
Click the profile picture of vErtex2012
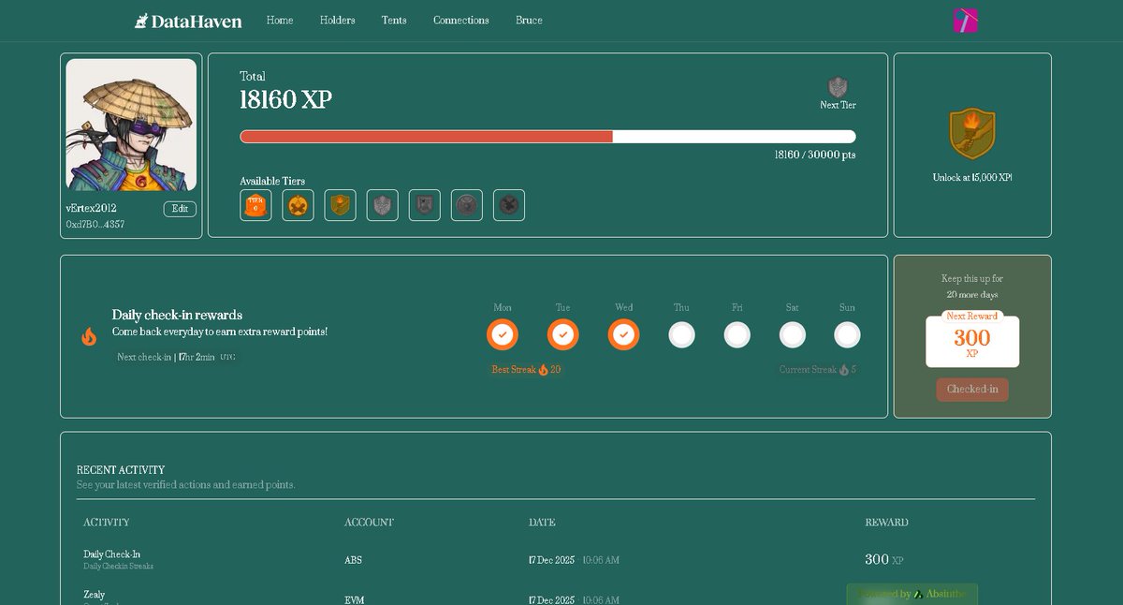pyautogui.click(x=131, y=125)
